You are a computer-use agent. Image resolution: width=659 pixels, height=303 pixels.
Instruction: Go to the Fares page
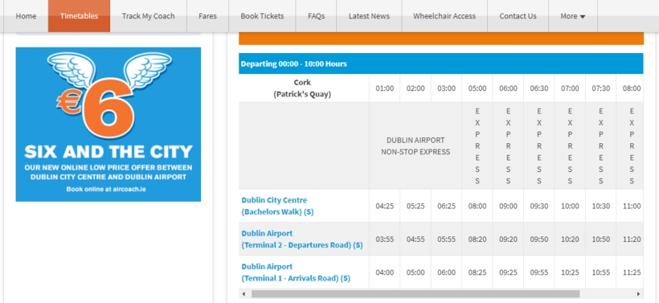207,16
